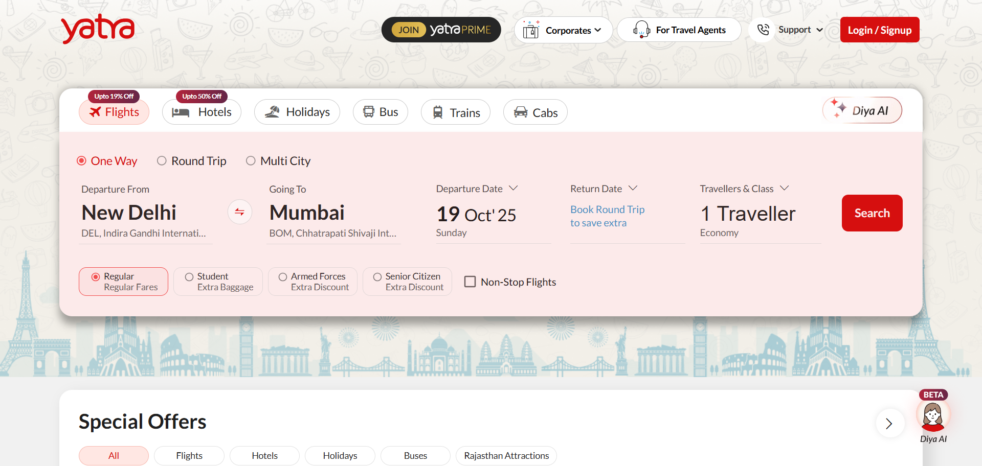Choose the Student fare type
This screenshot has height=466, width=982.
tap(189, 277)
